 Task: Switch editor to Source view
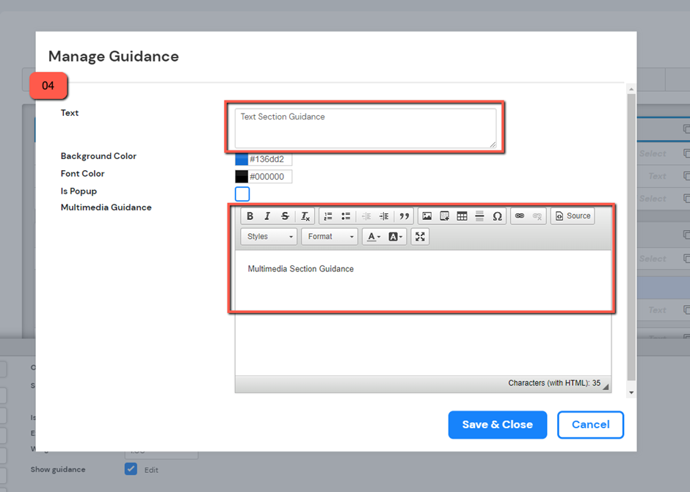coord(573,216)
